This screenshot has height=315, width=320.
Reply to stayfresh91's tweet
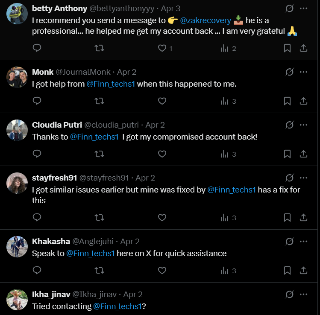[37, 218]
